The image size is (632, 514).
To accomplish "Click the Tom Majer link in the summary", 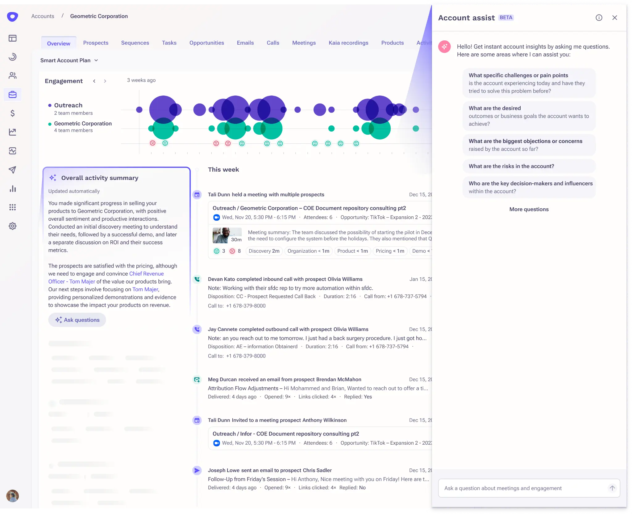I will (145, 289).
